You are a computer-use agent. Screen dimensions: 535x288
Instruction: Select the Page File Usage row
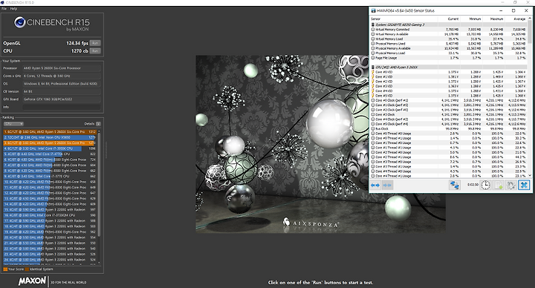pyautogui.click(x=449, y=58)
